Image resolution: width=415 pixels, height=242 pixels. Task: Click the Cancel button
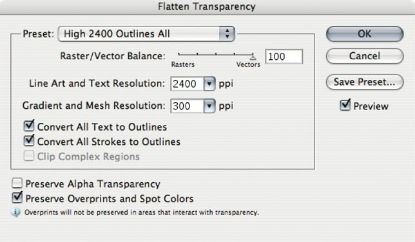(x=365, y=56)
